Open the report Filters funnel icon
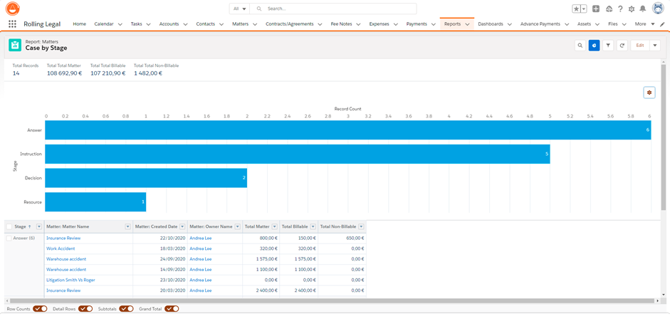 point(608,46)
